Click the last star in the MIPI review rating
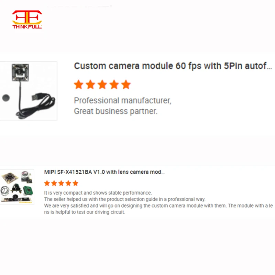 click(x=75, y=183)
